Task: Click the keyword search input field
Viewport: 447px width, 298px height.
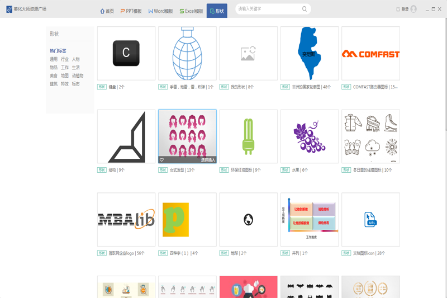Action: [269, 9]
